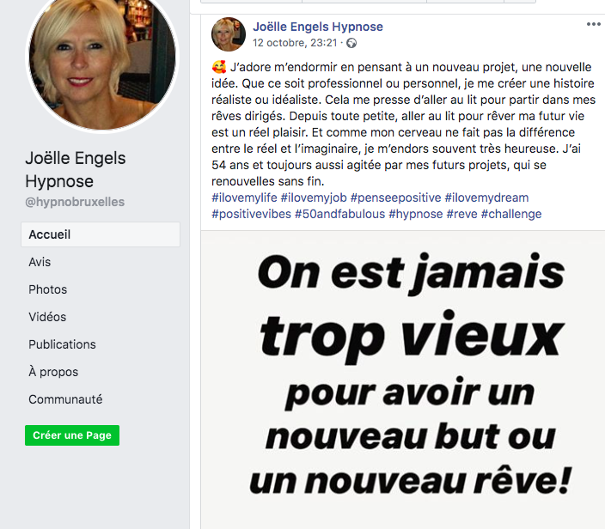The height and width of the screenshot is (529, 605).
Task: Follow the #ilovemylife hashtag
Action: [244, 198]
